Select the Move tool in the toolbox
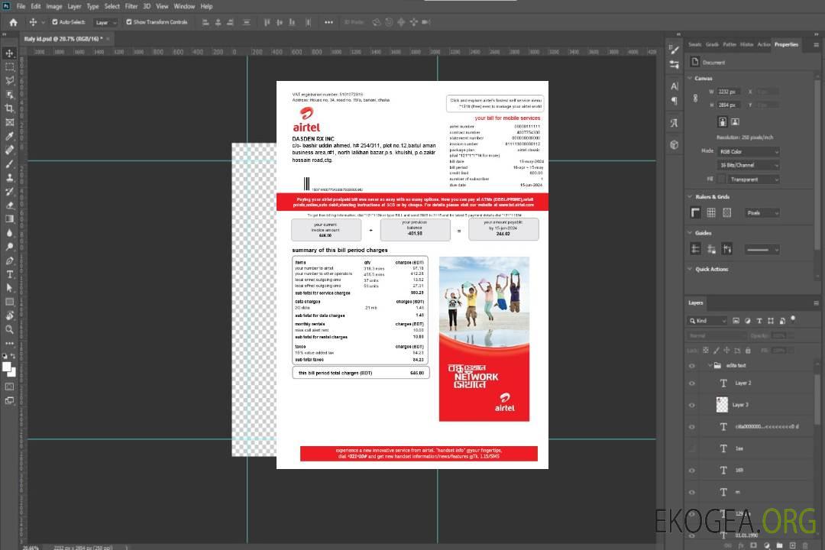 [9, 53]
